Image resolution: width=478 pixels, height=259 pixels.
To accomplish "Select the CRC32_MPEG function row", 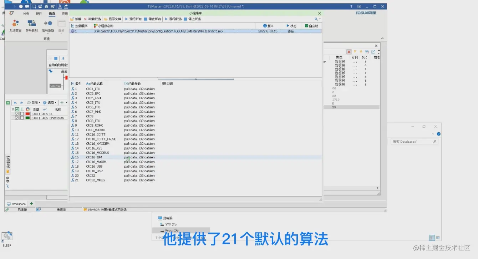I will (x=195, y=180).
